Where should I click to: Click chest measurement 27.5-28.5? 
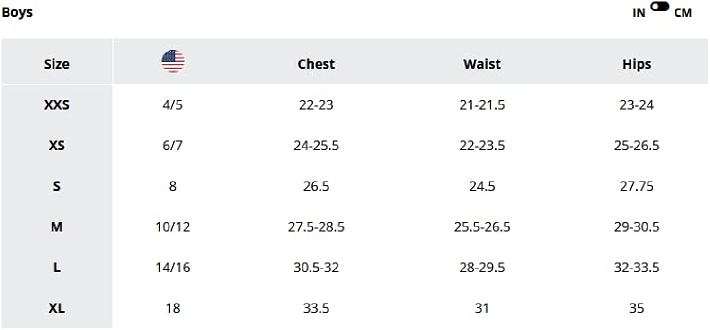tap(316, 227)
